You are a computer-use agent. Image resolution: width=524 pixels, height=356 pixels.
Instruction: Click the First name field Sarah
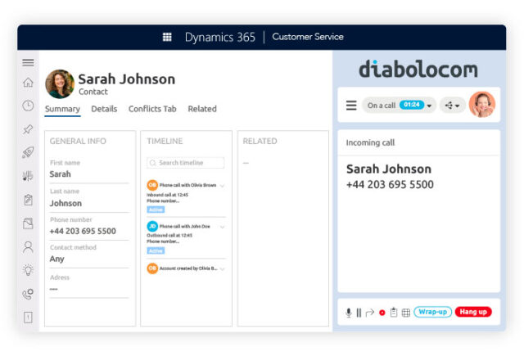point(89,174)
